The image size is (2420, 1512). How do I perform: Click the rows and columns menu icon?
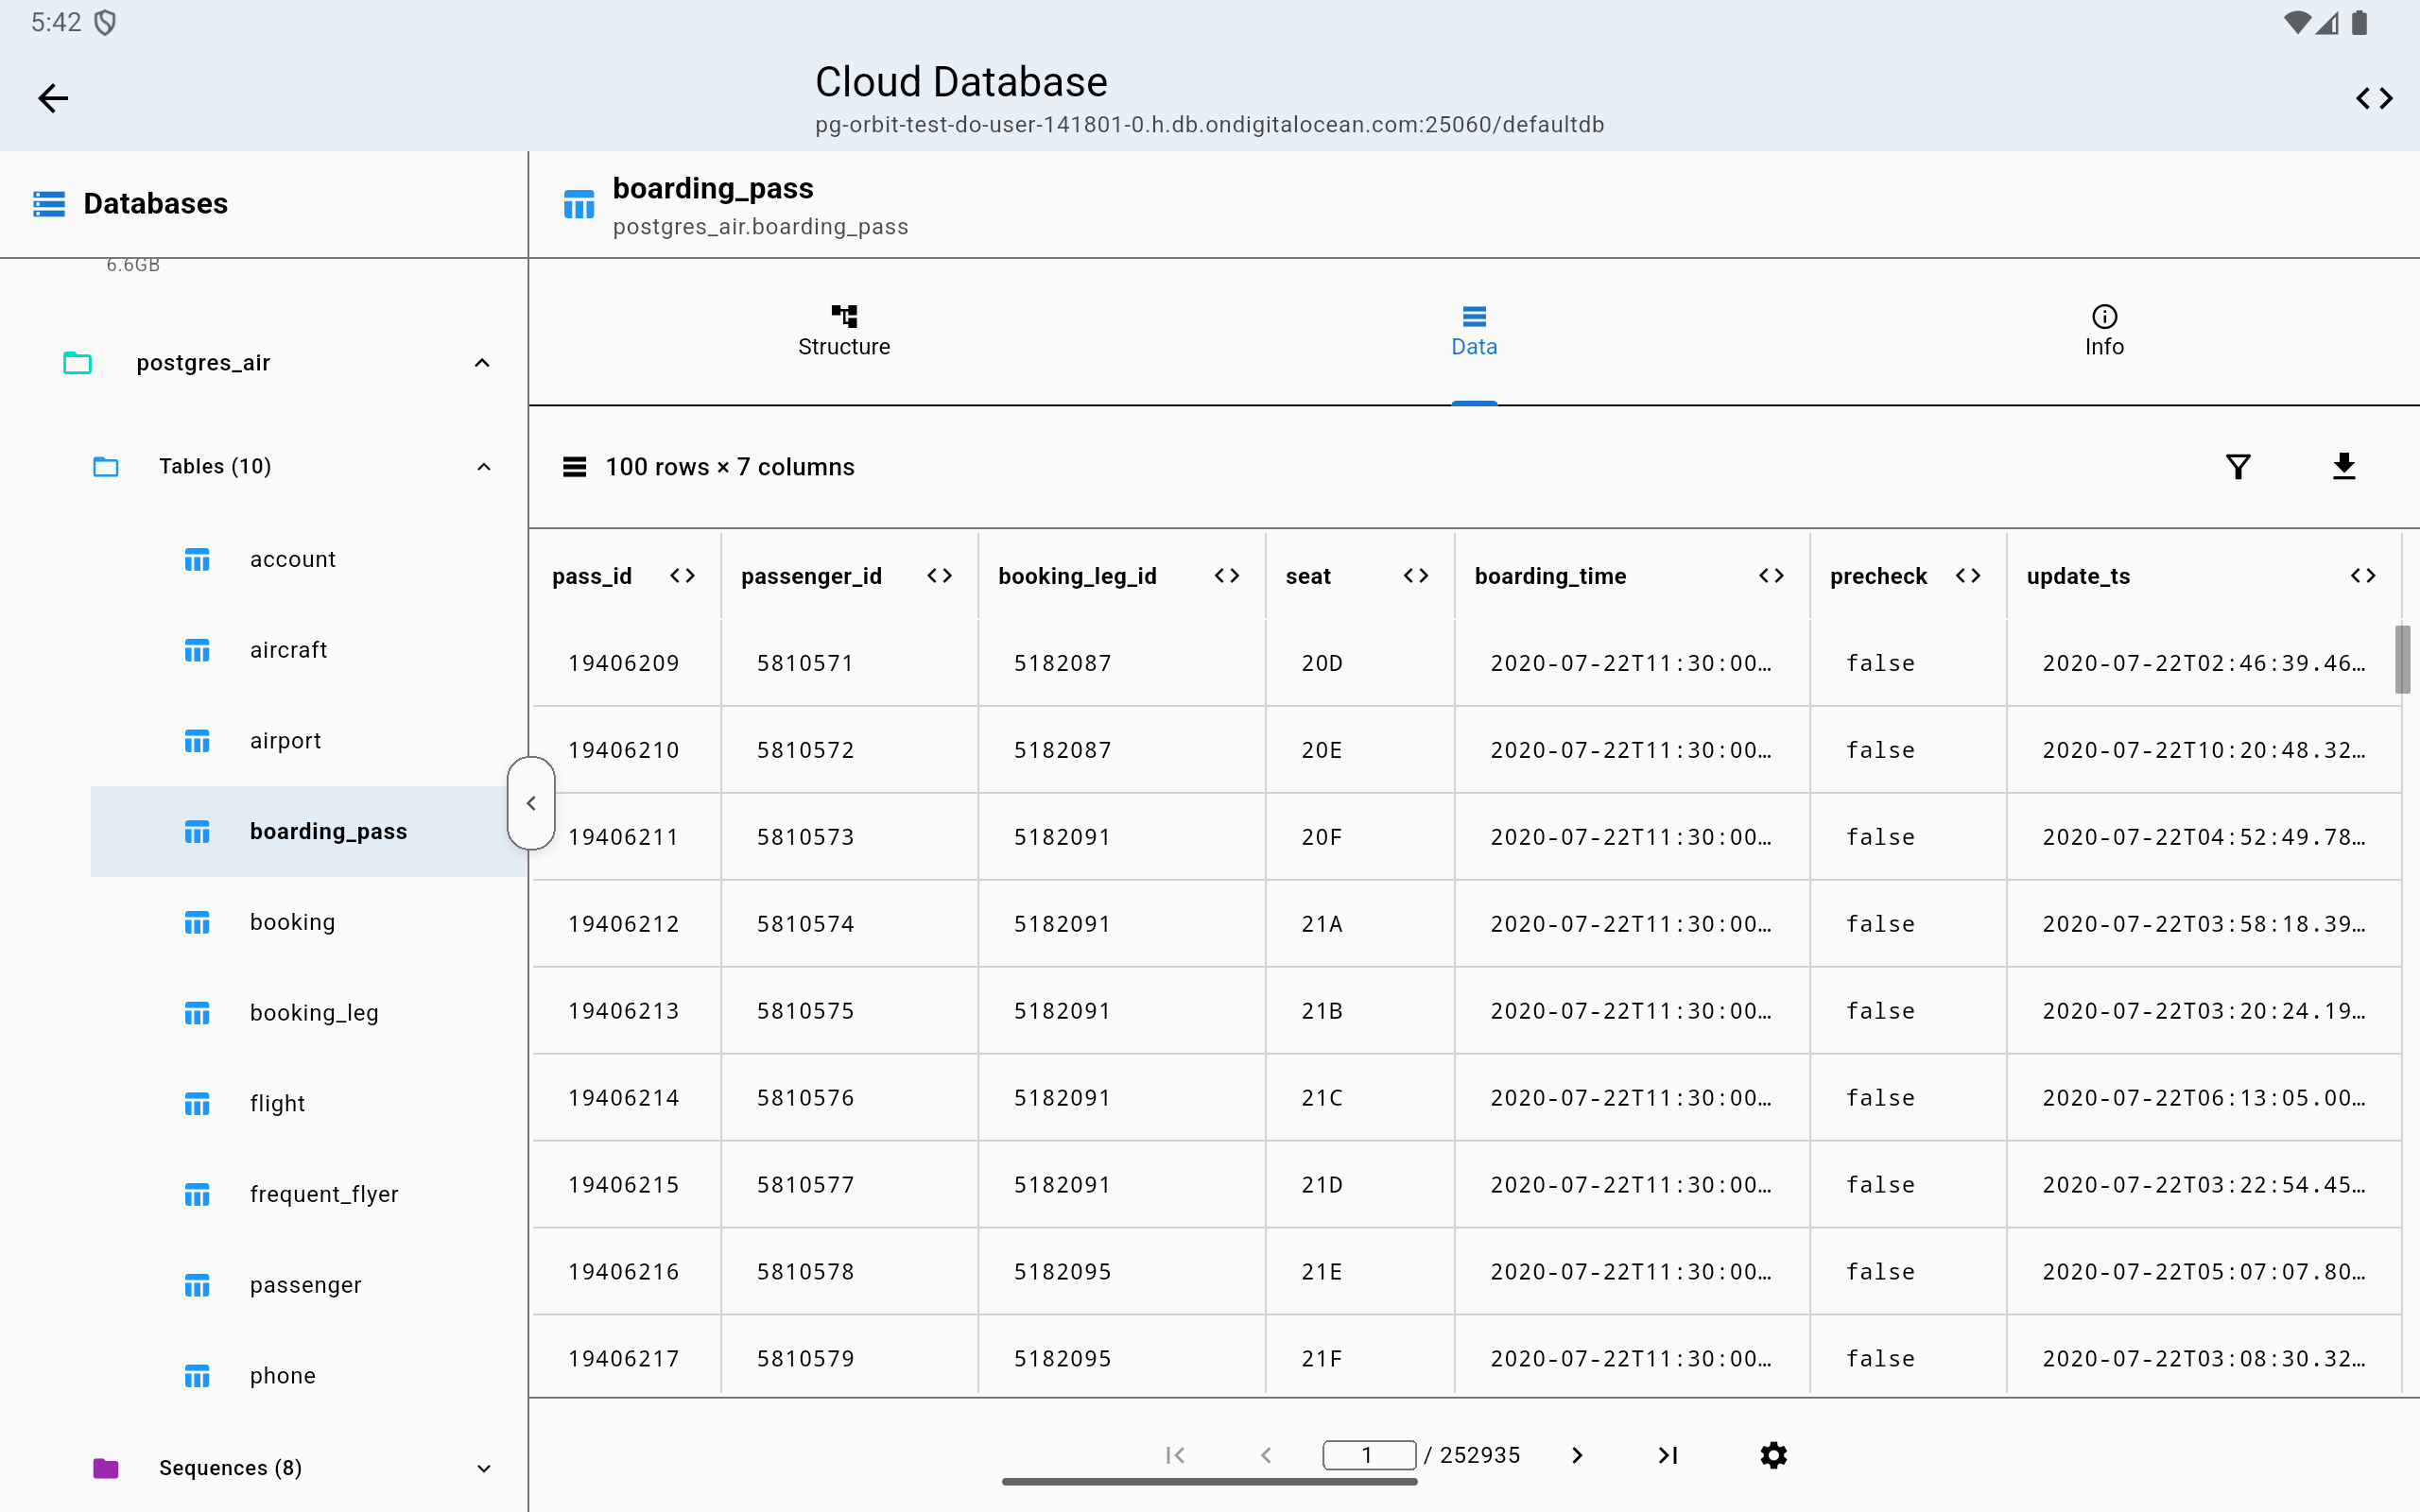pos(574,467)
